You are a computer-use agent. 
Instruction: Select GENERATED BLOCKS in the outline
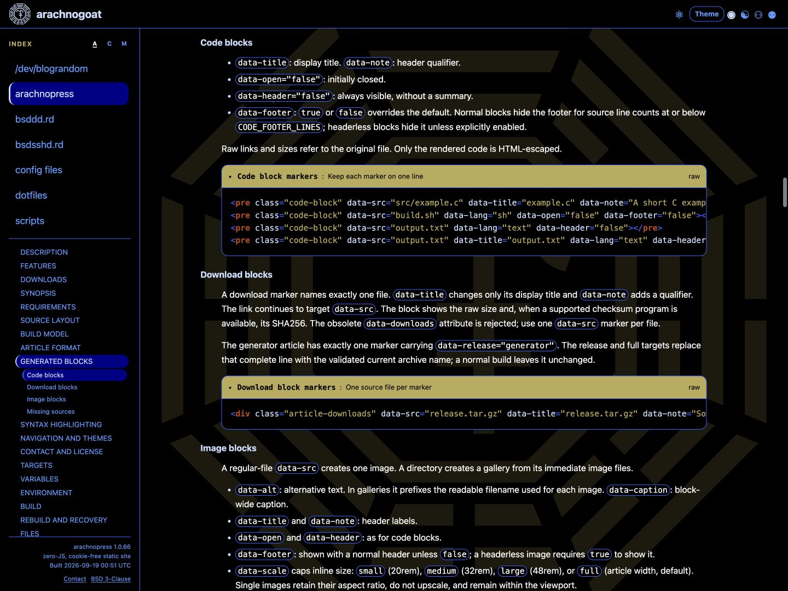(72, 361)
